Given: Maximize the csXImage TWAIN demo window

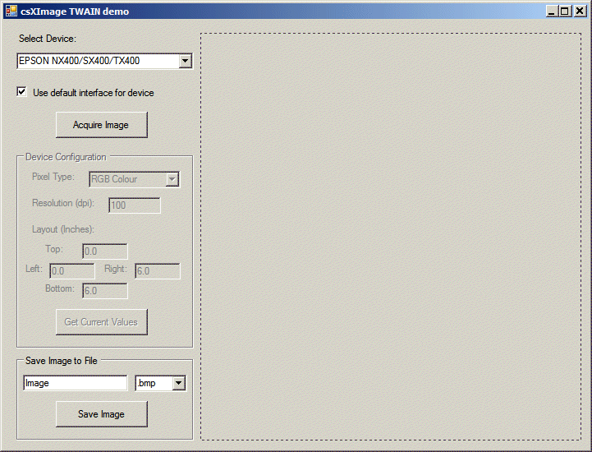Looking at the screenshot, I should [565, 11].
